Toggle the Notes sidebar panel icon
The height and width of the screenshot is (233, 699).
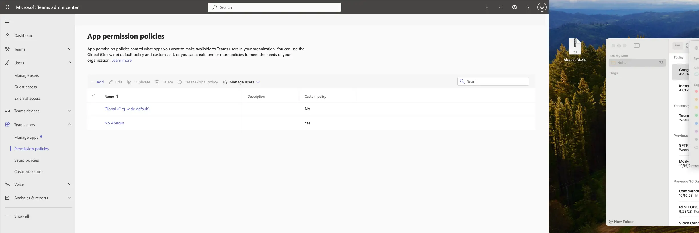click(x=636, y=46)
